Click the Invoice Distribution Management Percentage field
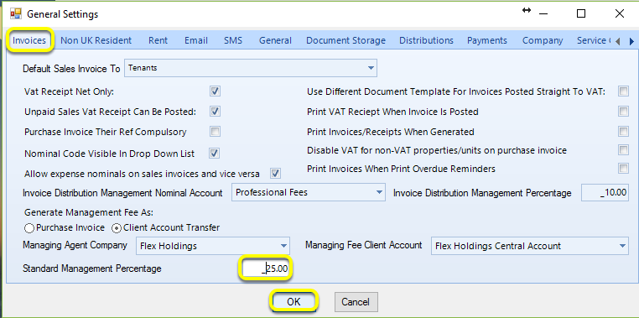 pos(605,193)
